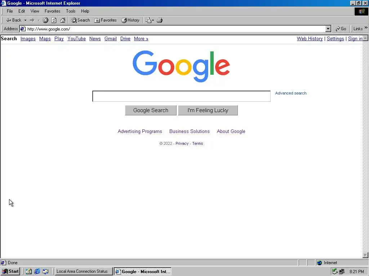Click the Show Desktop quick launch icon

coord(29,271)
